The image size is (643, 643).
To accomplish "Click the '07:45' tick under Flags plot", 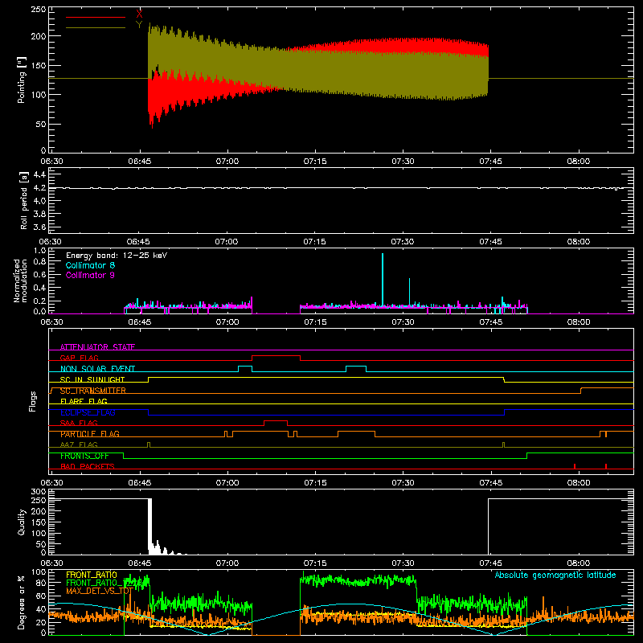I will (x=490, y=483).
